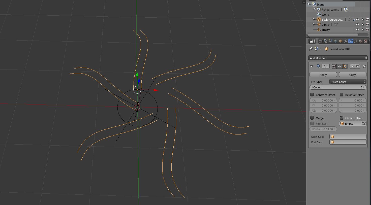Open the Scene properties tab
This screenshot has height=205, width=371.
330,41
